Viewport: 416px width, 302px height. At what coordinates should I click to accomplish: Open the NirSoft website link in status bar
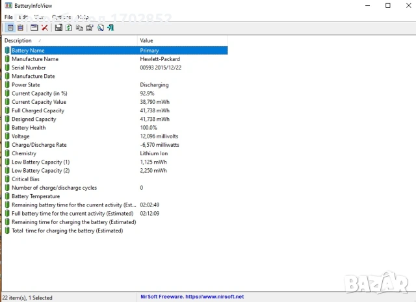[x=192, y=297]
